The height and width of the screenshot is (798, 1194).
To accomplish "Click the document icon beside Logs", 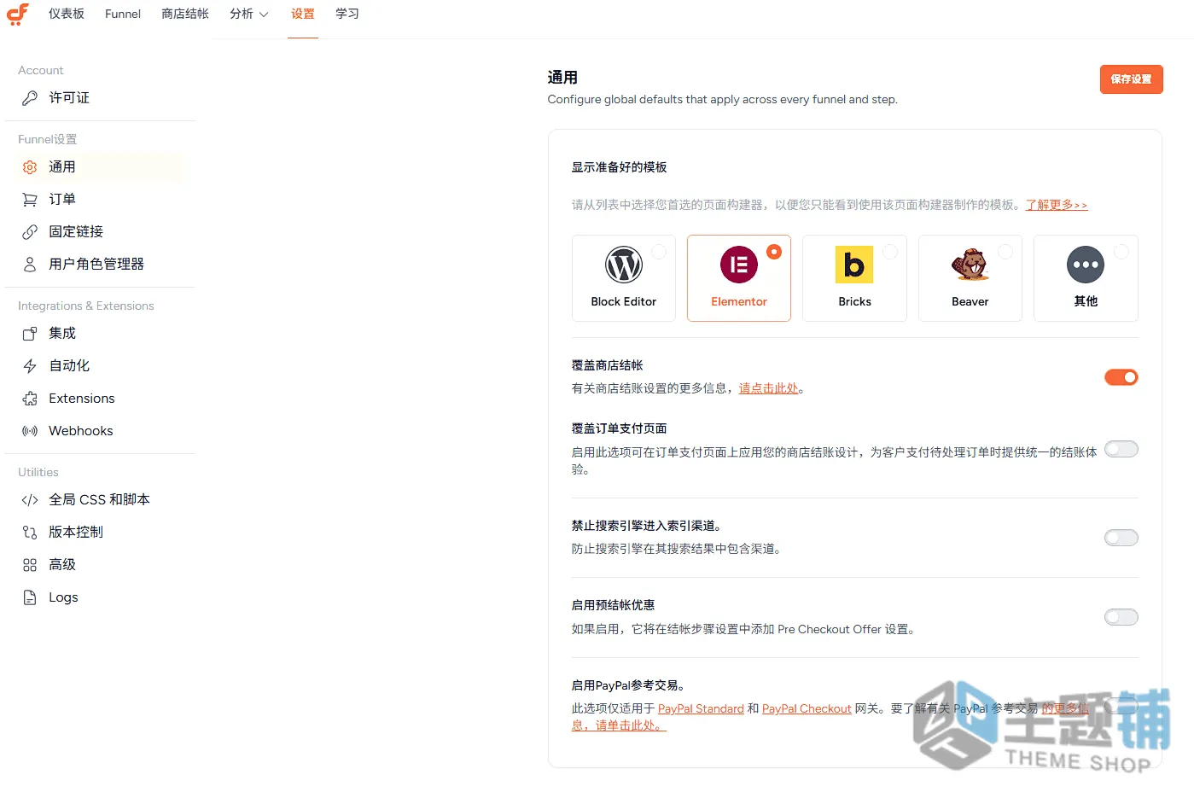I will click(x=30, y=597).
